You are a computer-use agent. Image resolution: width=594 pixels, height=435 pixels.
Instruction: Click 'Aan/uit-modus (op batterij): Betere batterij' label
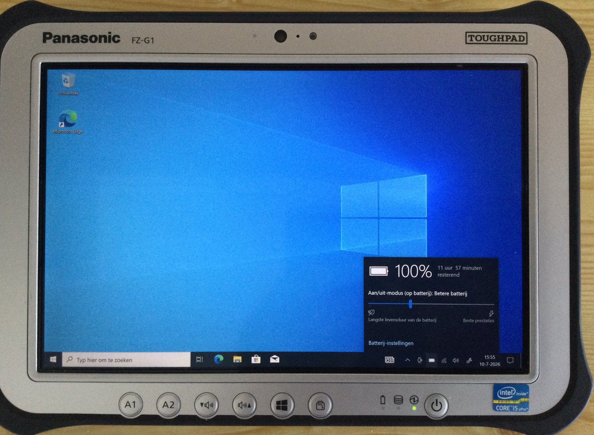coord(417,293)
